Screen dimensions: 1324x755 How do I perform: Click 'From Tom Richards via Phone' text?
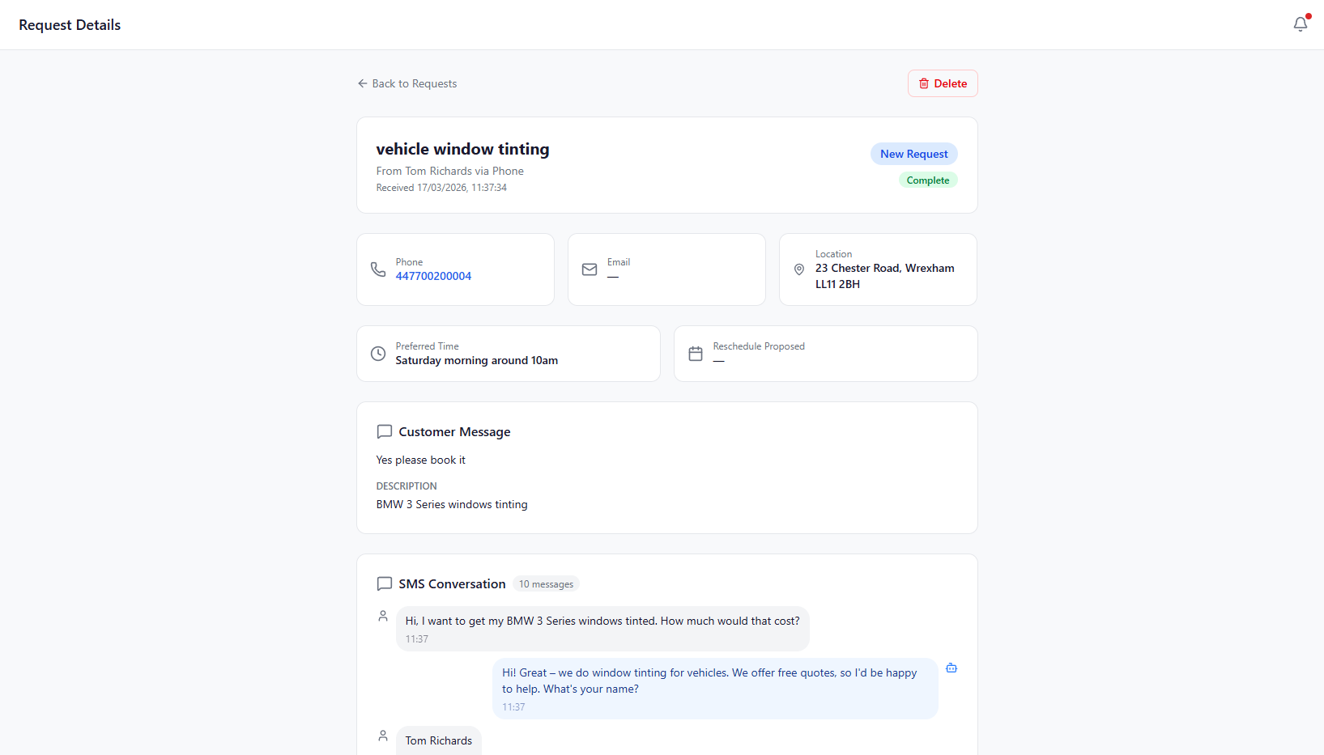(449, 171)
